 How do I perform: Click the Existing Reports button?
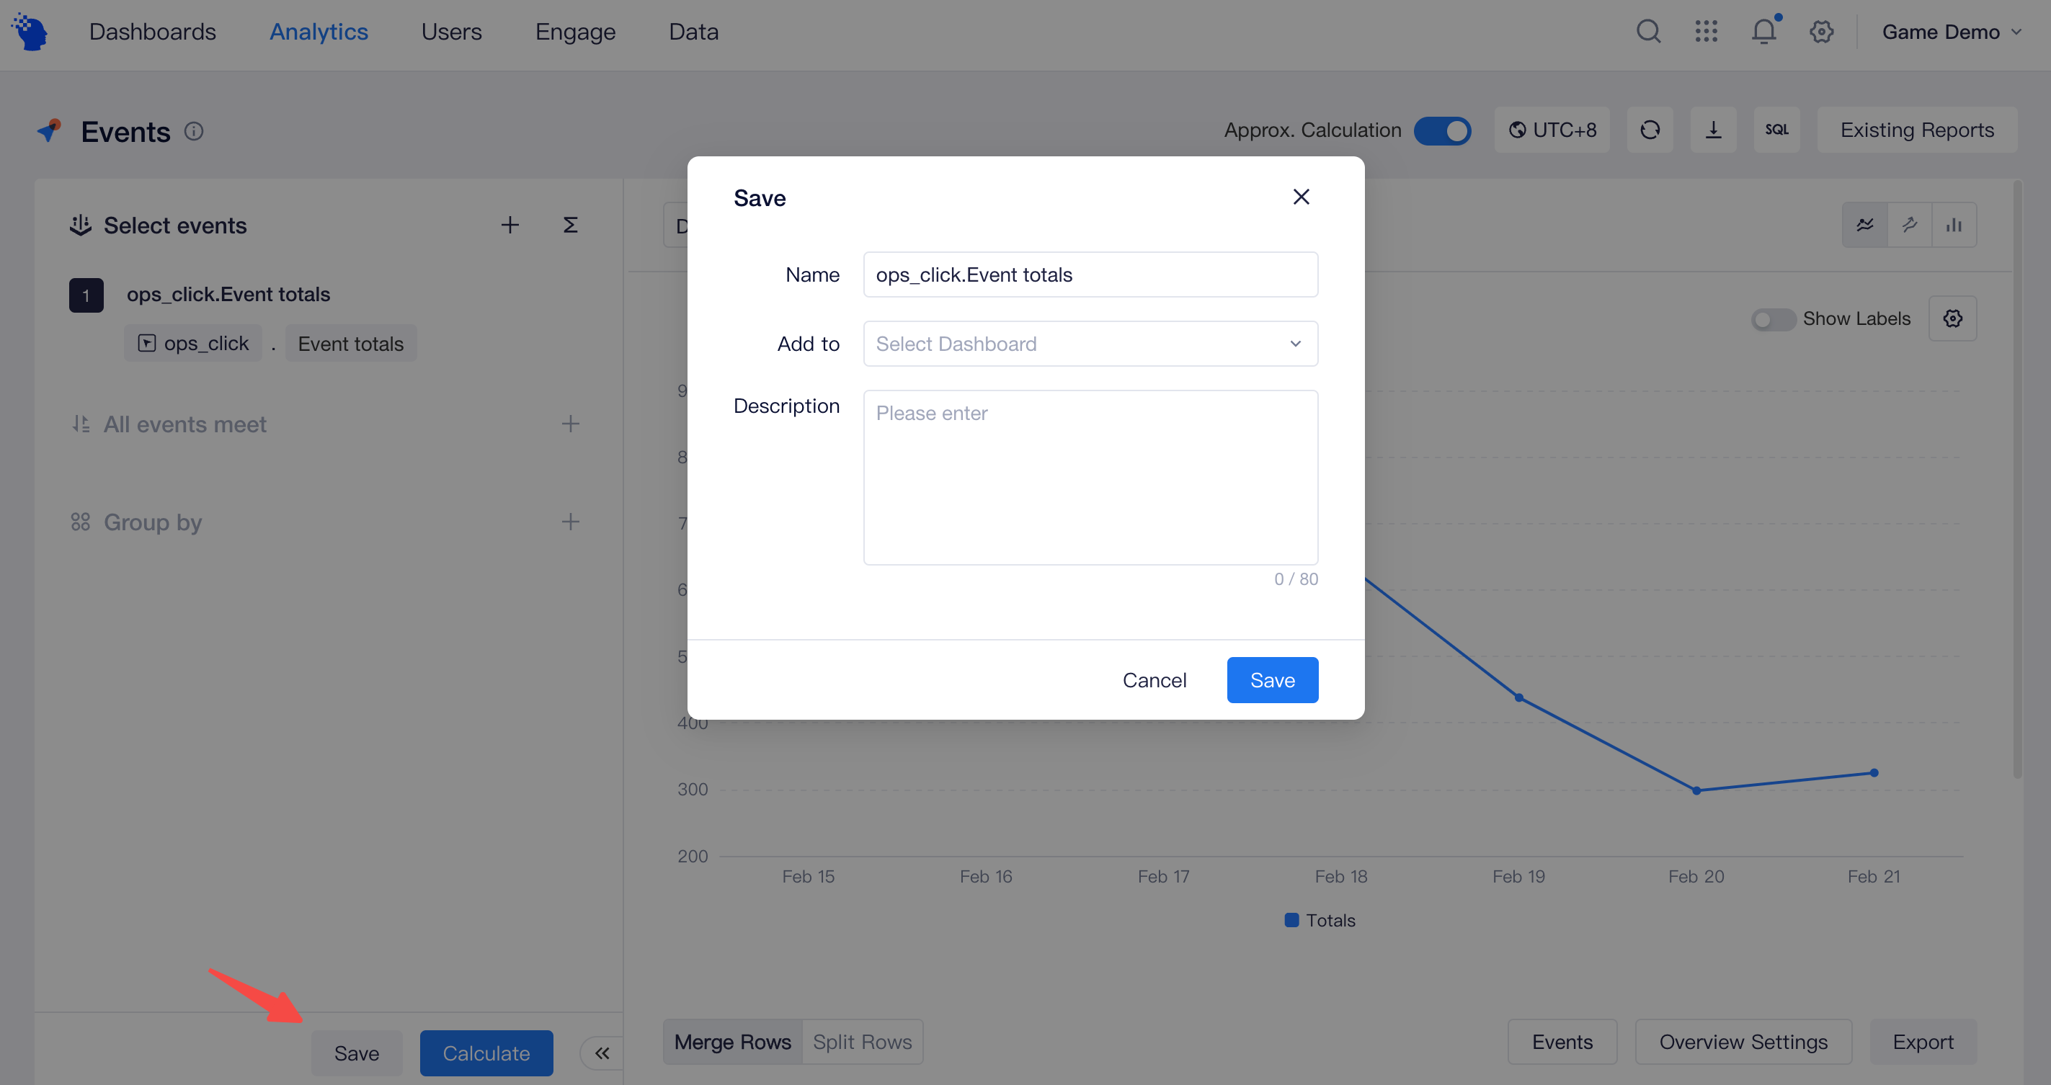tap(1916, 130)
